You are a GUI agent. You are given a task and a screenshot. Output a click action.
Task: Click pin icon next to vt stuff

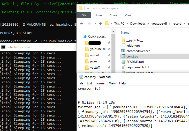(109, 68)
